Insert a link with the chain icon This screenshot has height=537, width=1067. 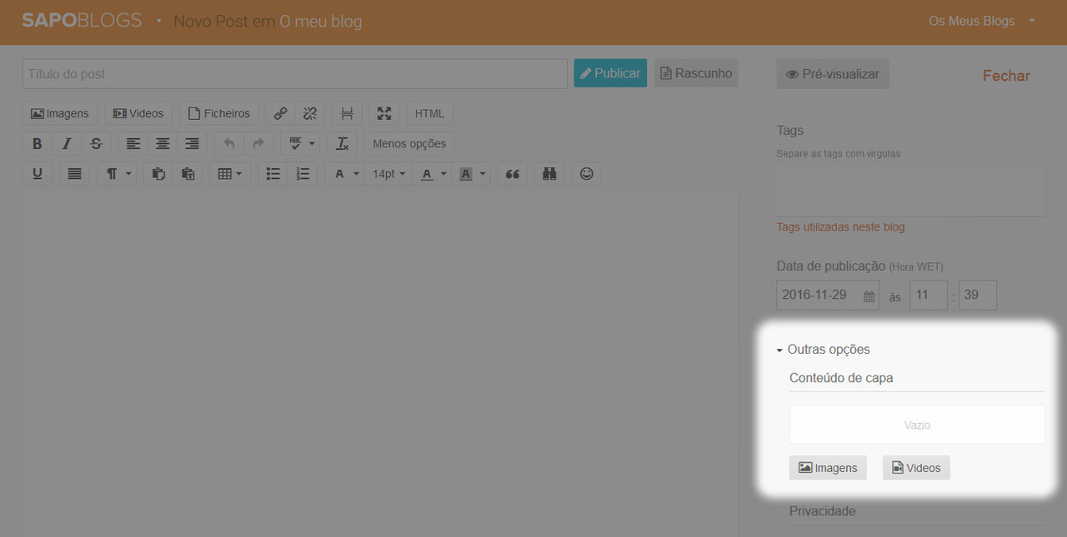[281, 114]
